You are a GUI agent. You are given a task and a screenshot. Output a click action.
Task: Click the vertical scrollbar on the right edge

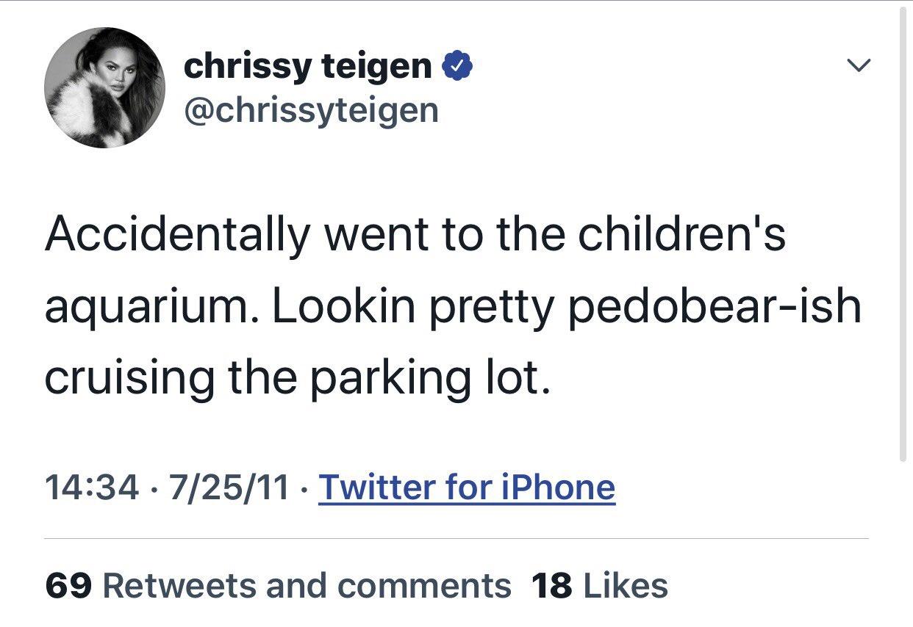(903, 235)
